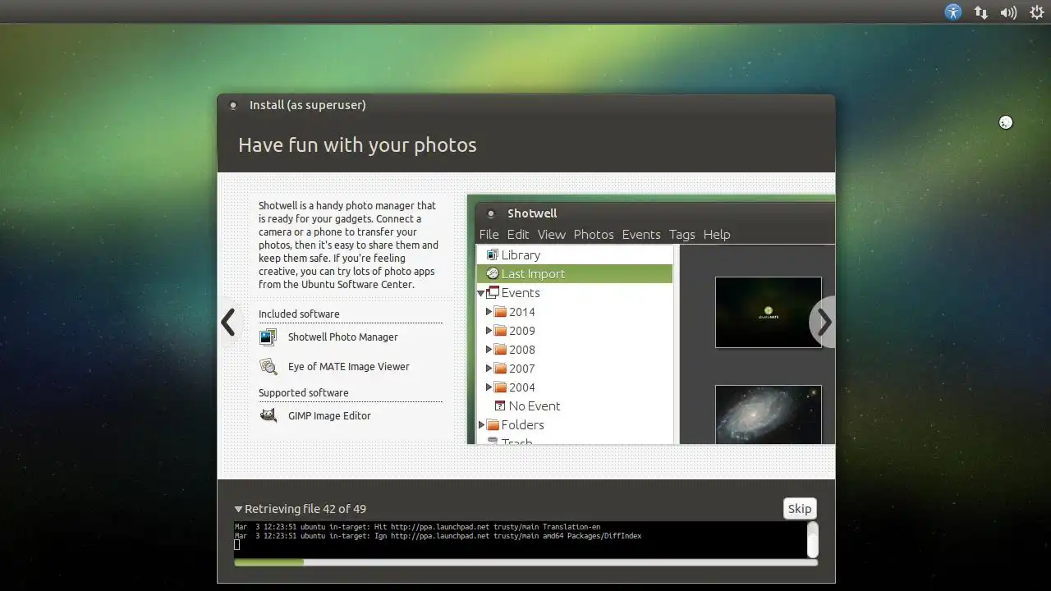Viewport: 1051px width, 591px height.
Task: Click the Last Import clock icon
Action: [x=493, y=273]
